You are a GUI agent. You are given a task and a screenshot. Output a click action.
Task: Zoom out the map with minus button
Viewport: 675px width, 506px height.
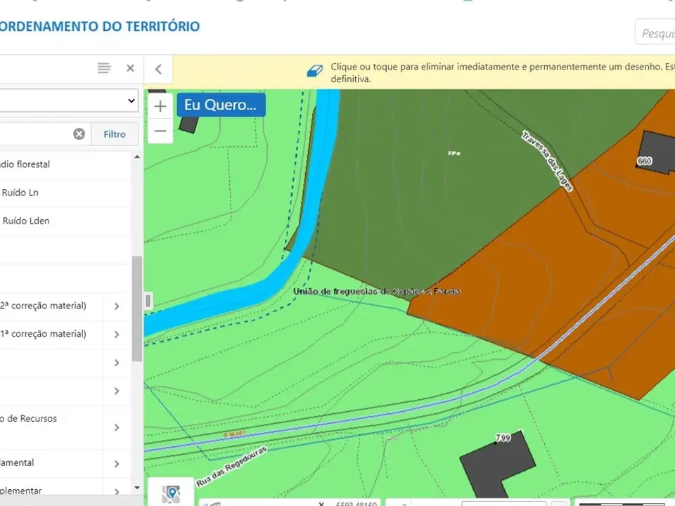point(160,131)
